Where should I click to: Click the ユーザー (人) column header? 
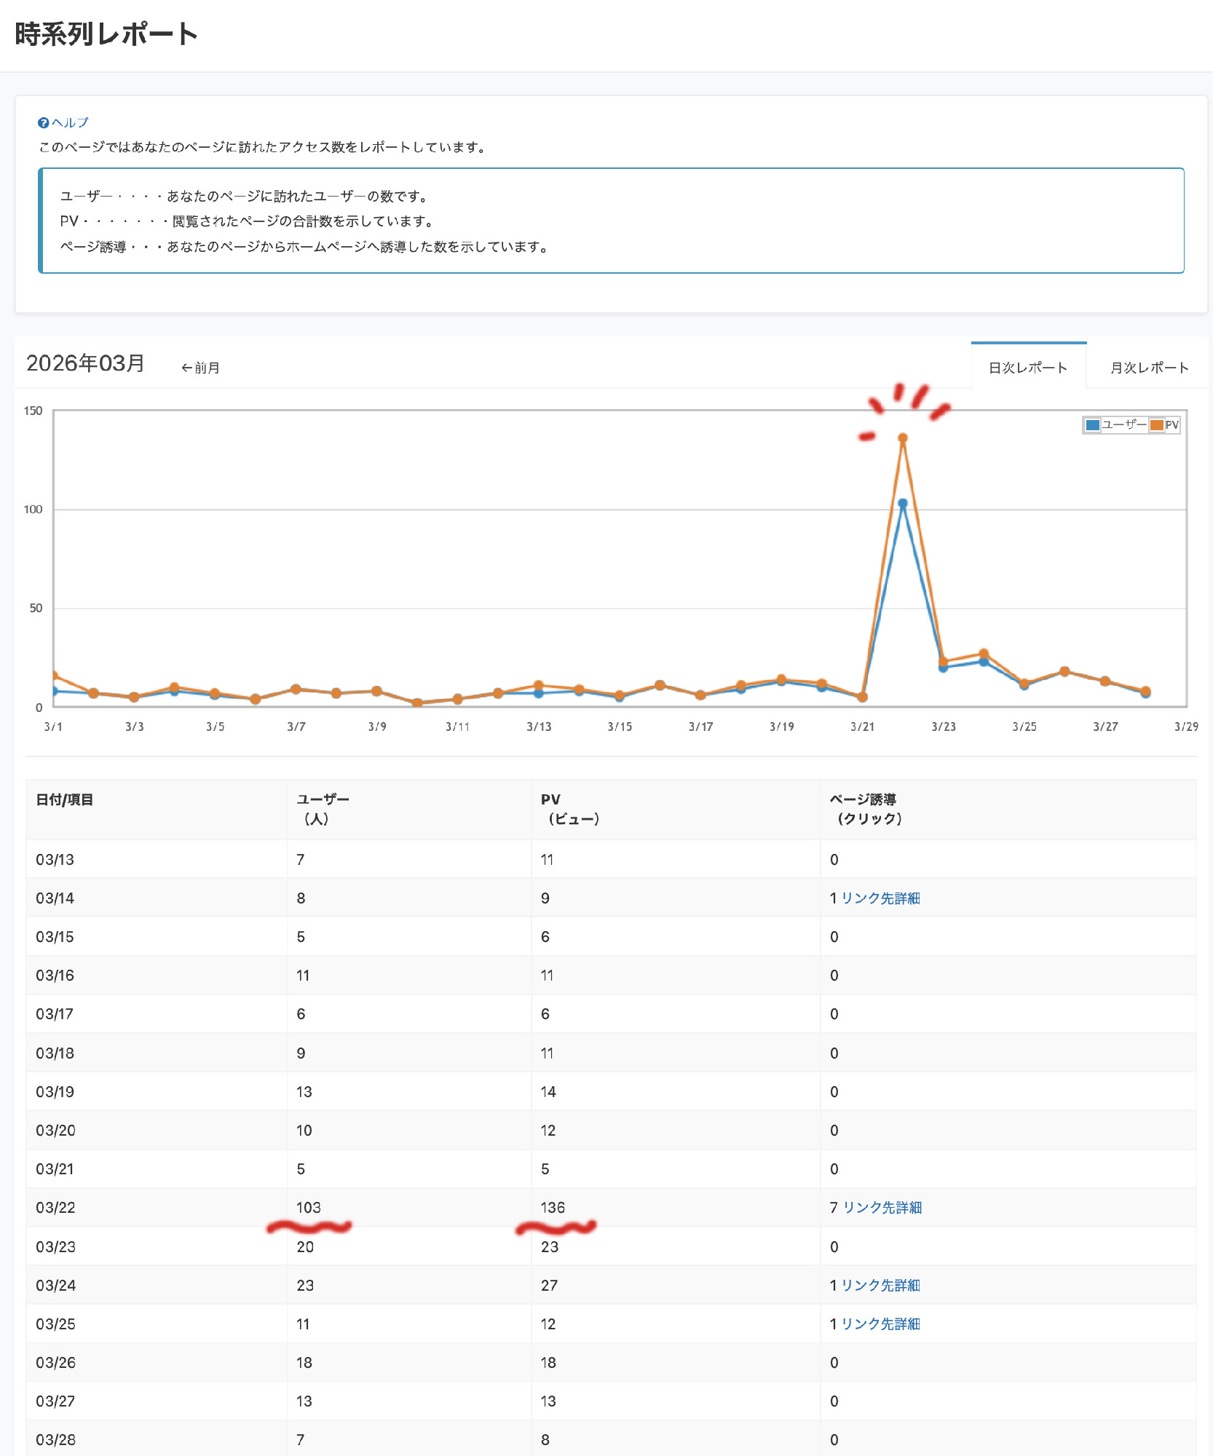point(323,809)
